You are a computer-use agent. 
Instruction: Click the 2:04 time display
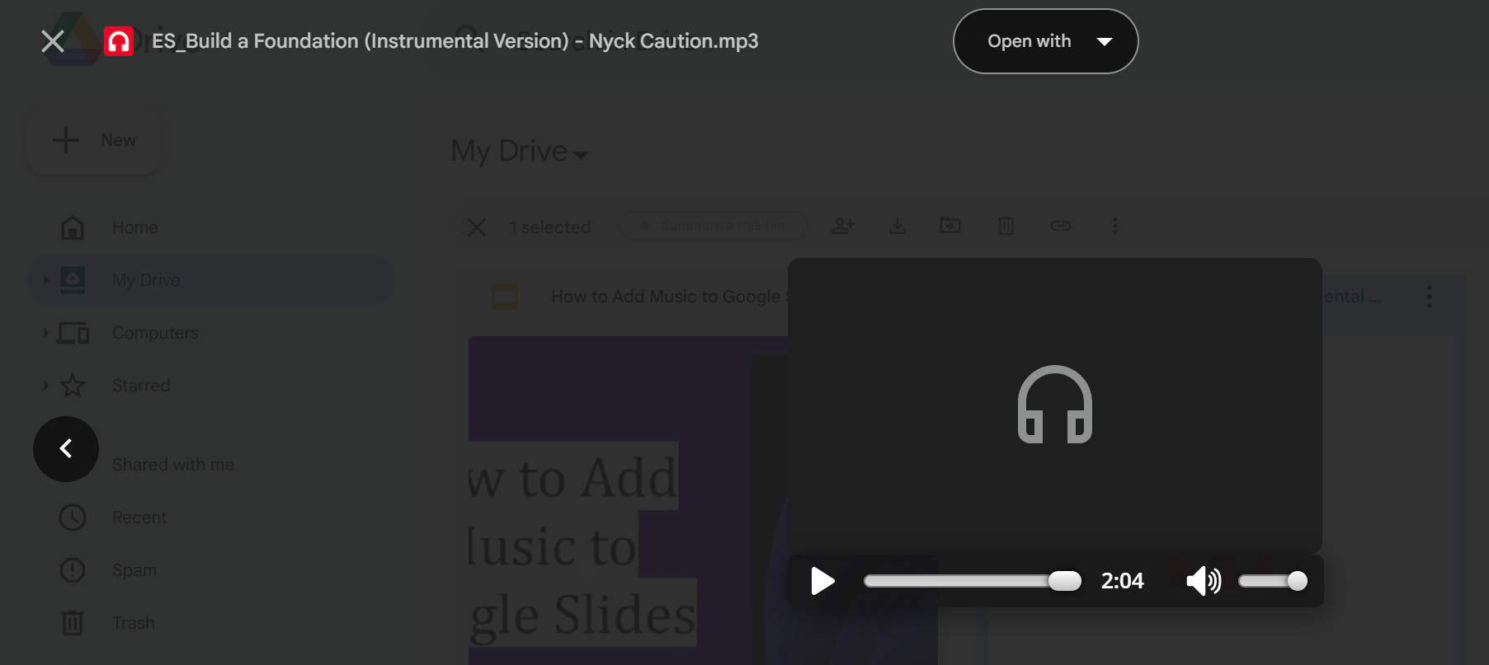coord(1123,581)
